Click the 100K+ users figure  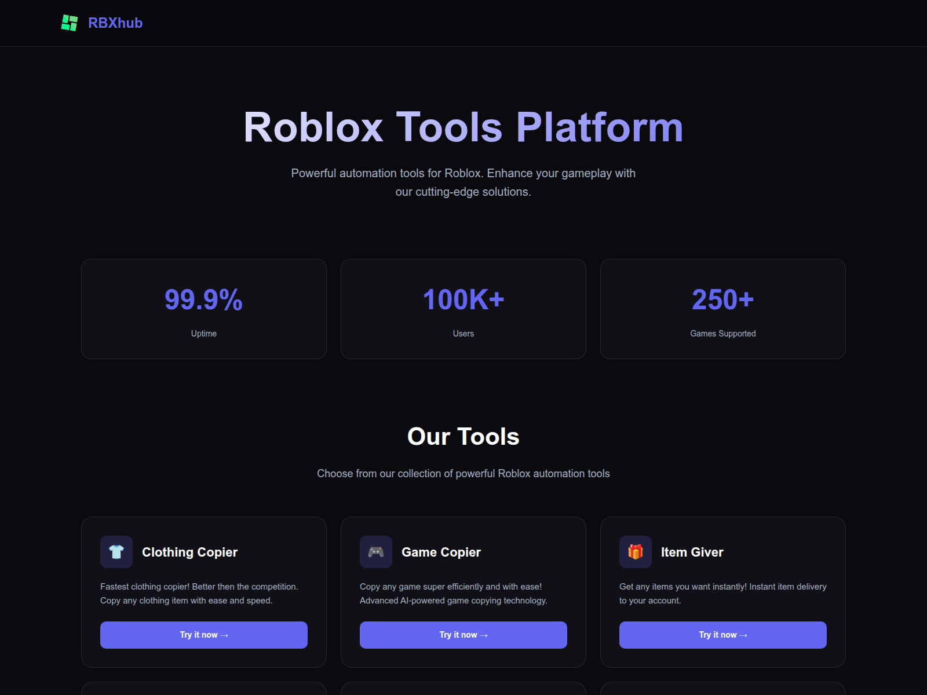coord(463,300)
